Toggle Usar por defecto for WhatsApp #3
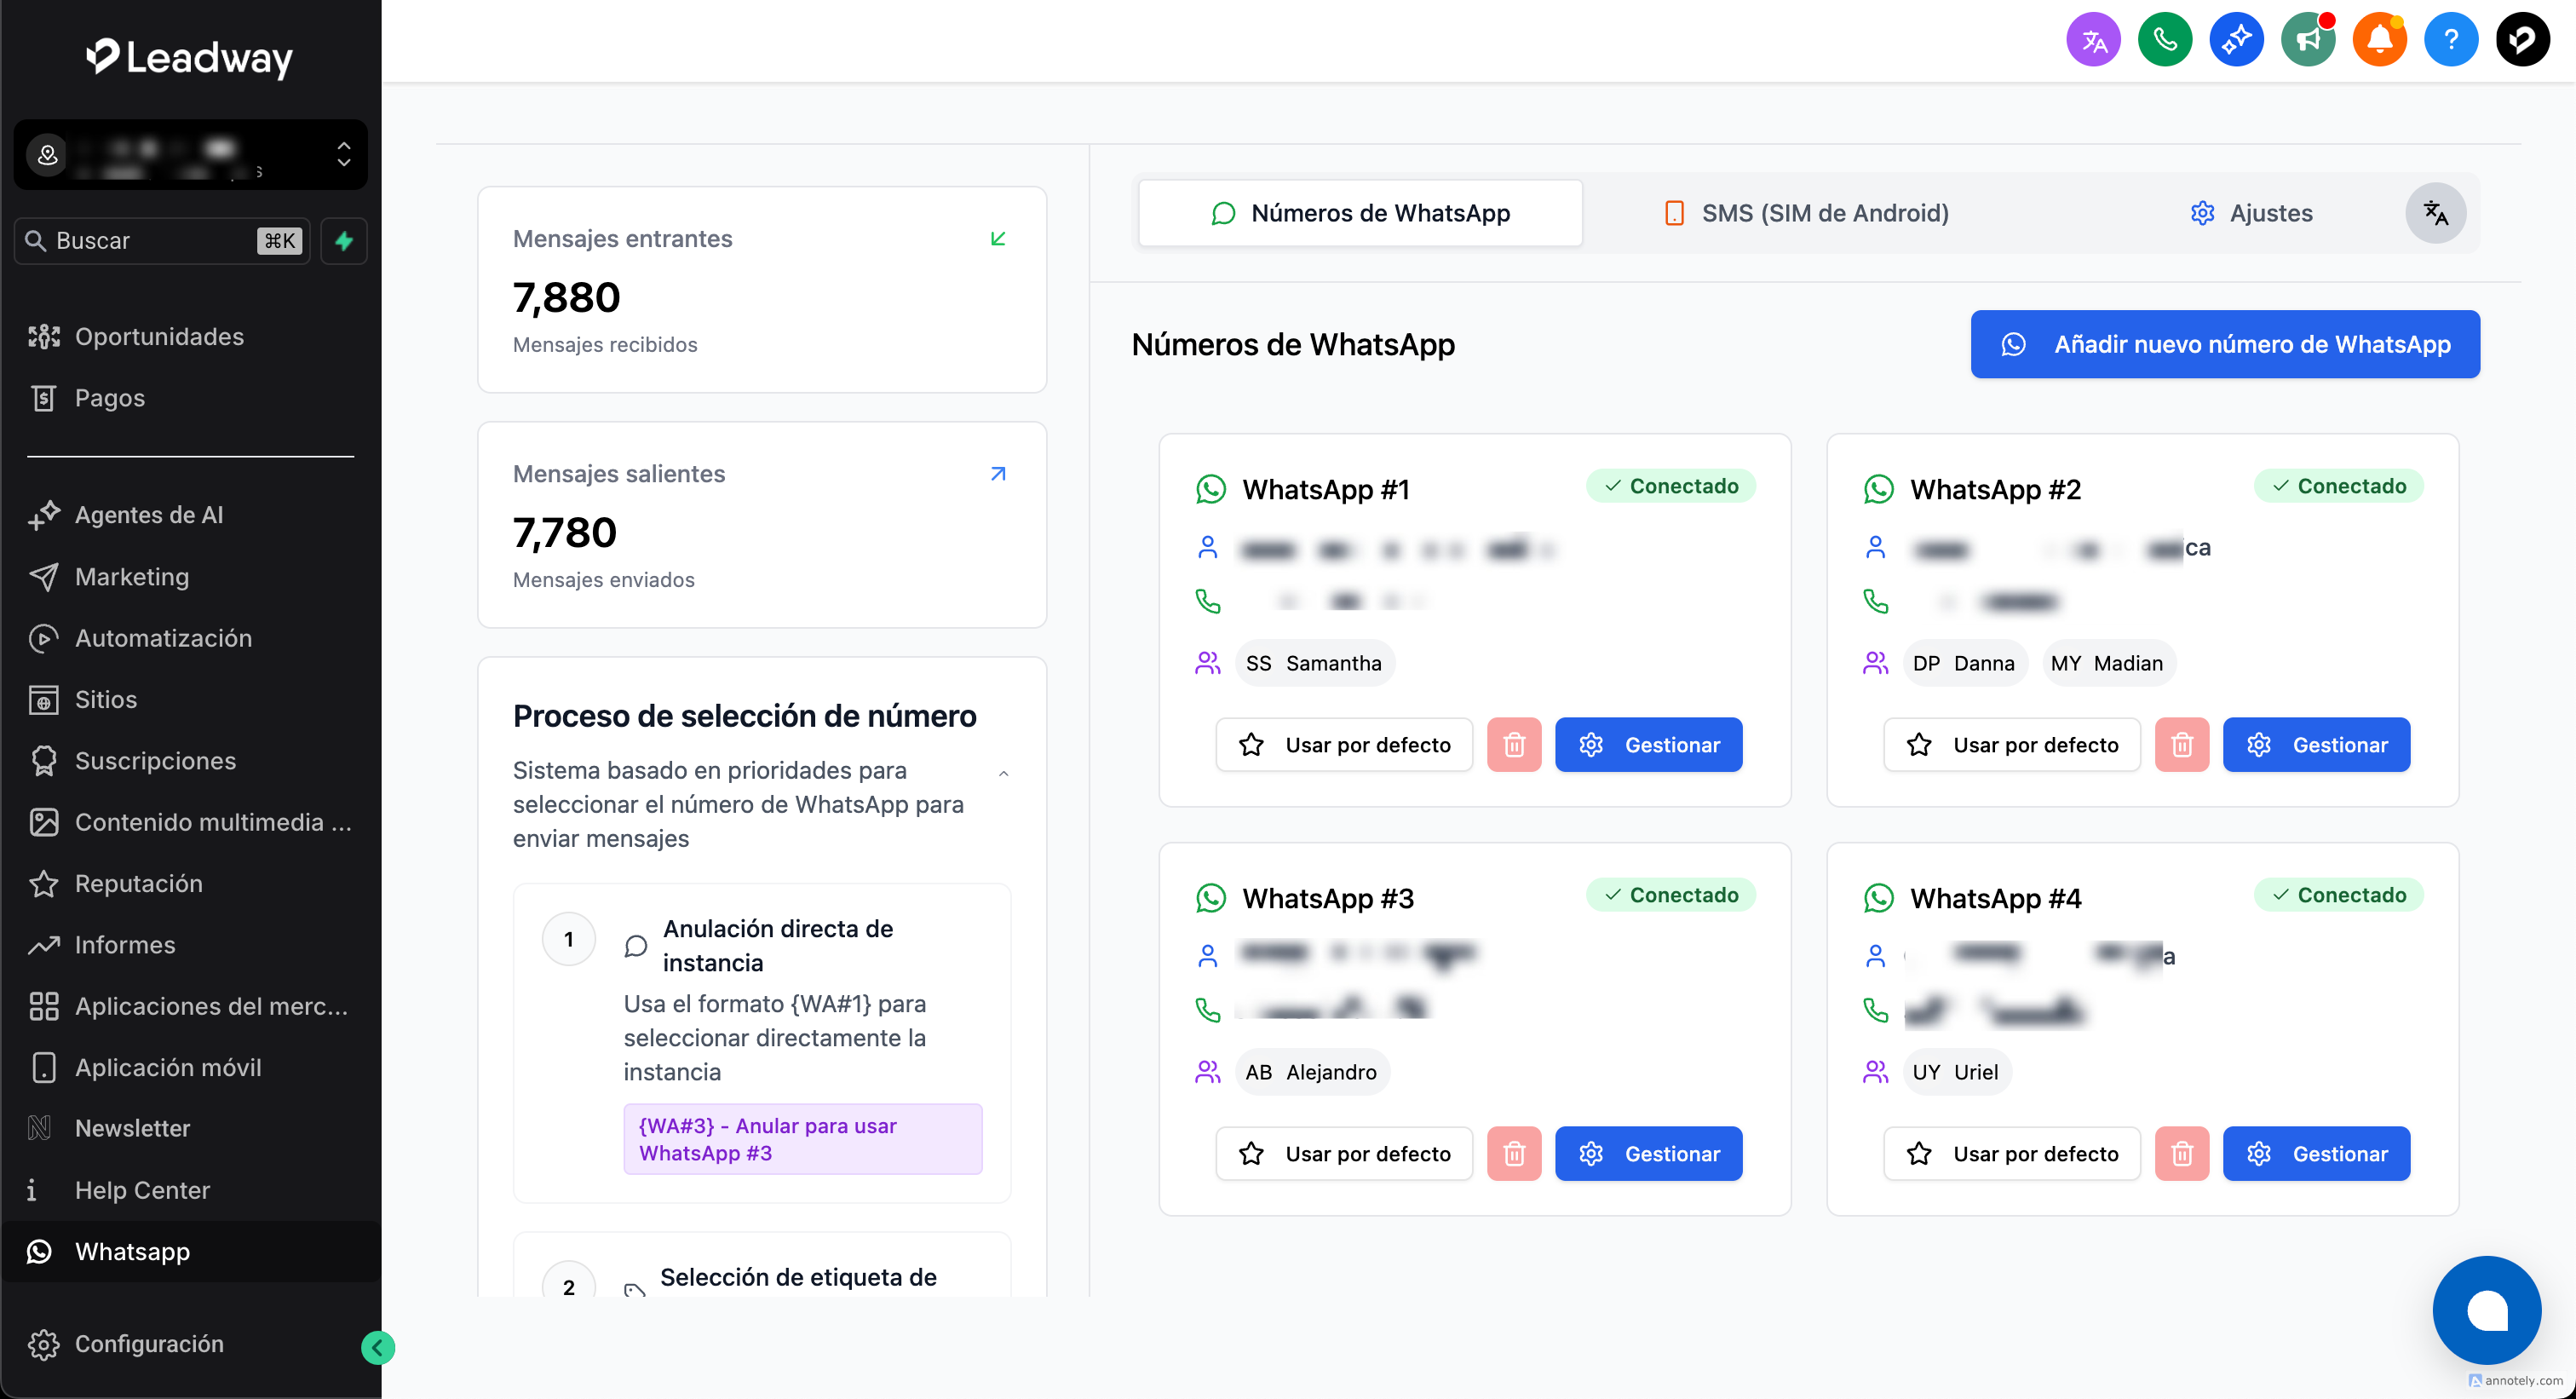This screenshot has width=2576, height=1399. pos(1344,1154)
